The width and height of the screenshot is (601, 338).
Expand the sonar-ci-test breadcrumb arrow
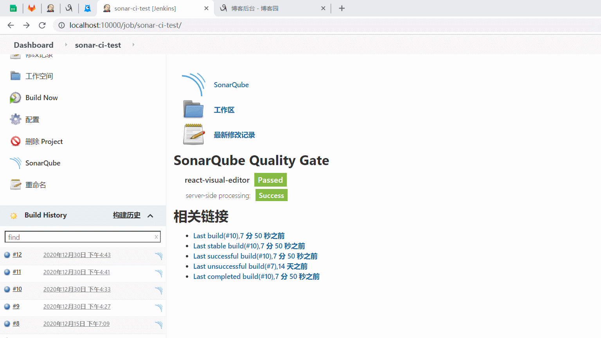coord(133,45)
